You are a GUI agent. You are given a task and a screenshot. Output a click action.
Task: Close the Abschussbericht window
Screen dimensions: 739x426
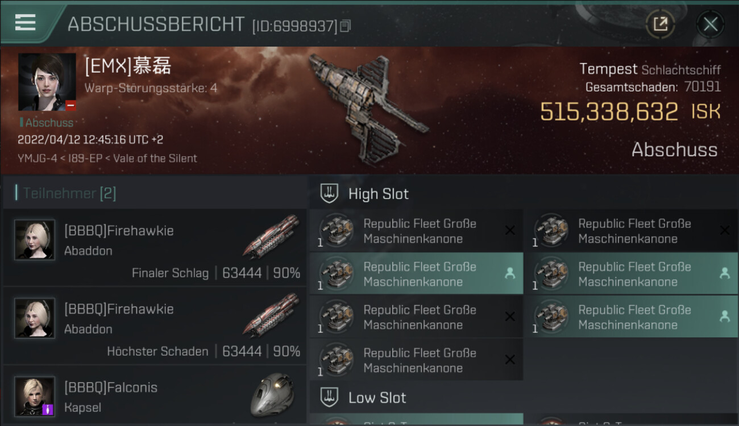point(710,24)
